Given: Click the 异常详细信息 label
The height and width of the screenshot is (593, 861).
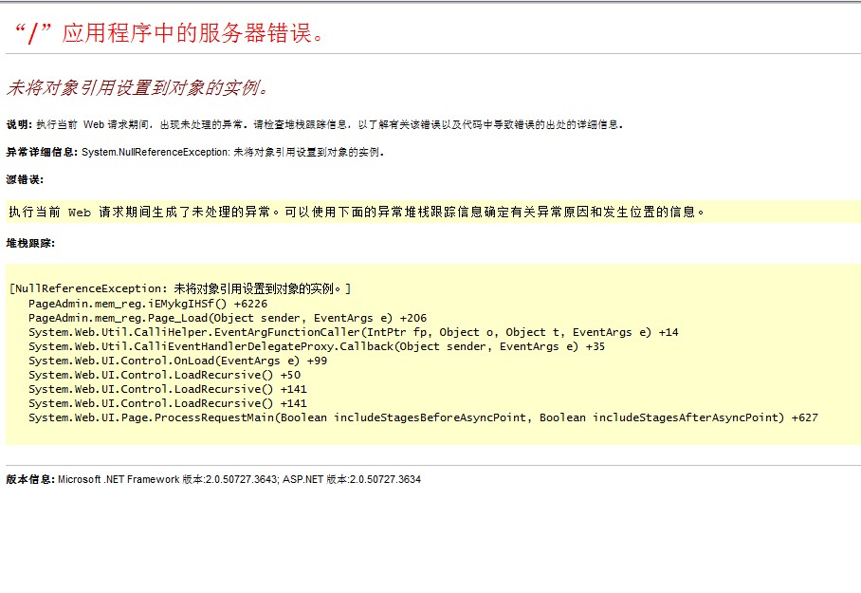Looking at the screenshot, I should click(42, 152).
